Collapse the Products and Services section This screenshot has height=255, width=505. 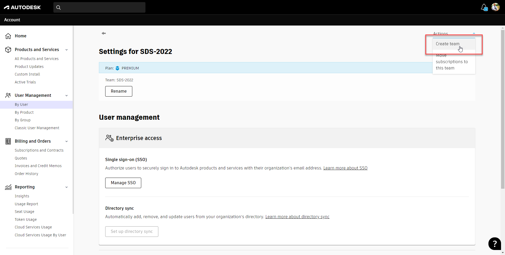point(67,50)
